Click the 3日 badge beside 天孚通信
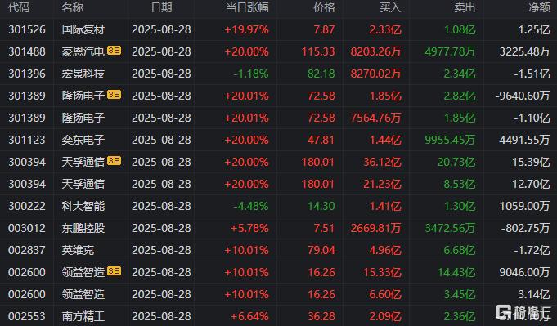Screen dimensions: 557x326 tap(114, 161)
